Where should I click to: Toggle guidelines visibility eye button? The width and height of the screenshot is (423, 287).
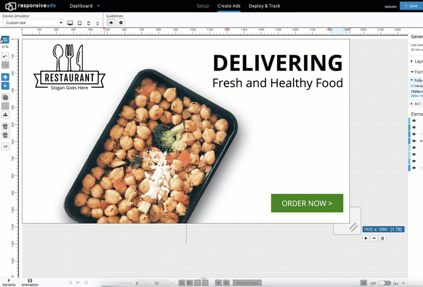pyautogui.click(x=111, y=23)
